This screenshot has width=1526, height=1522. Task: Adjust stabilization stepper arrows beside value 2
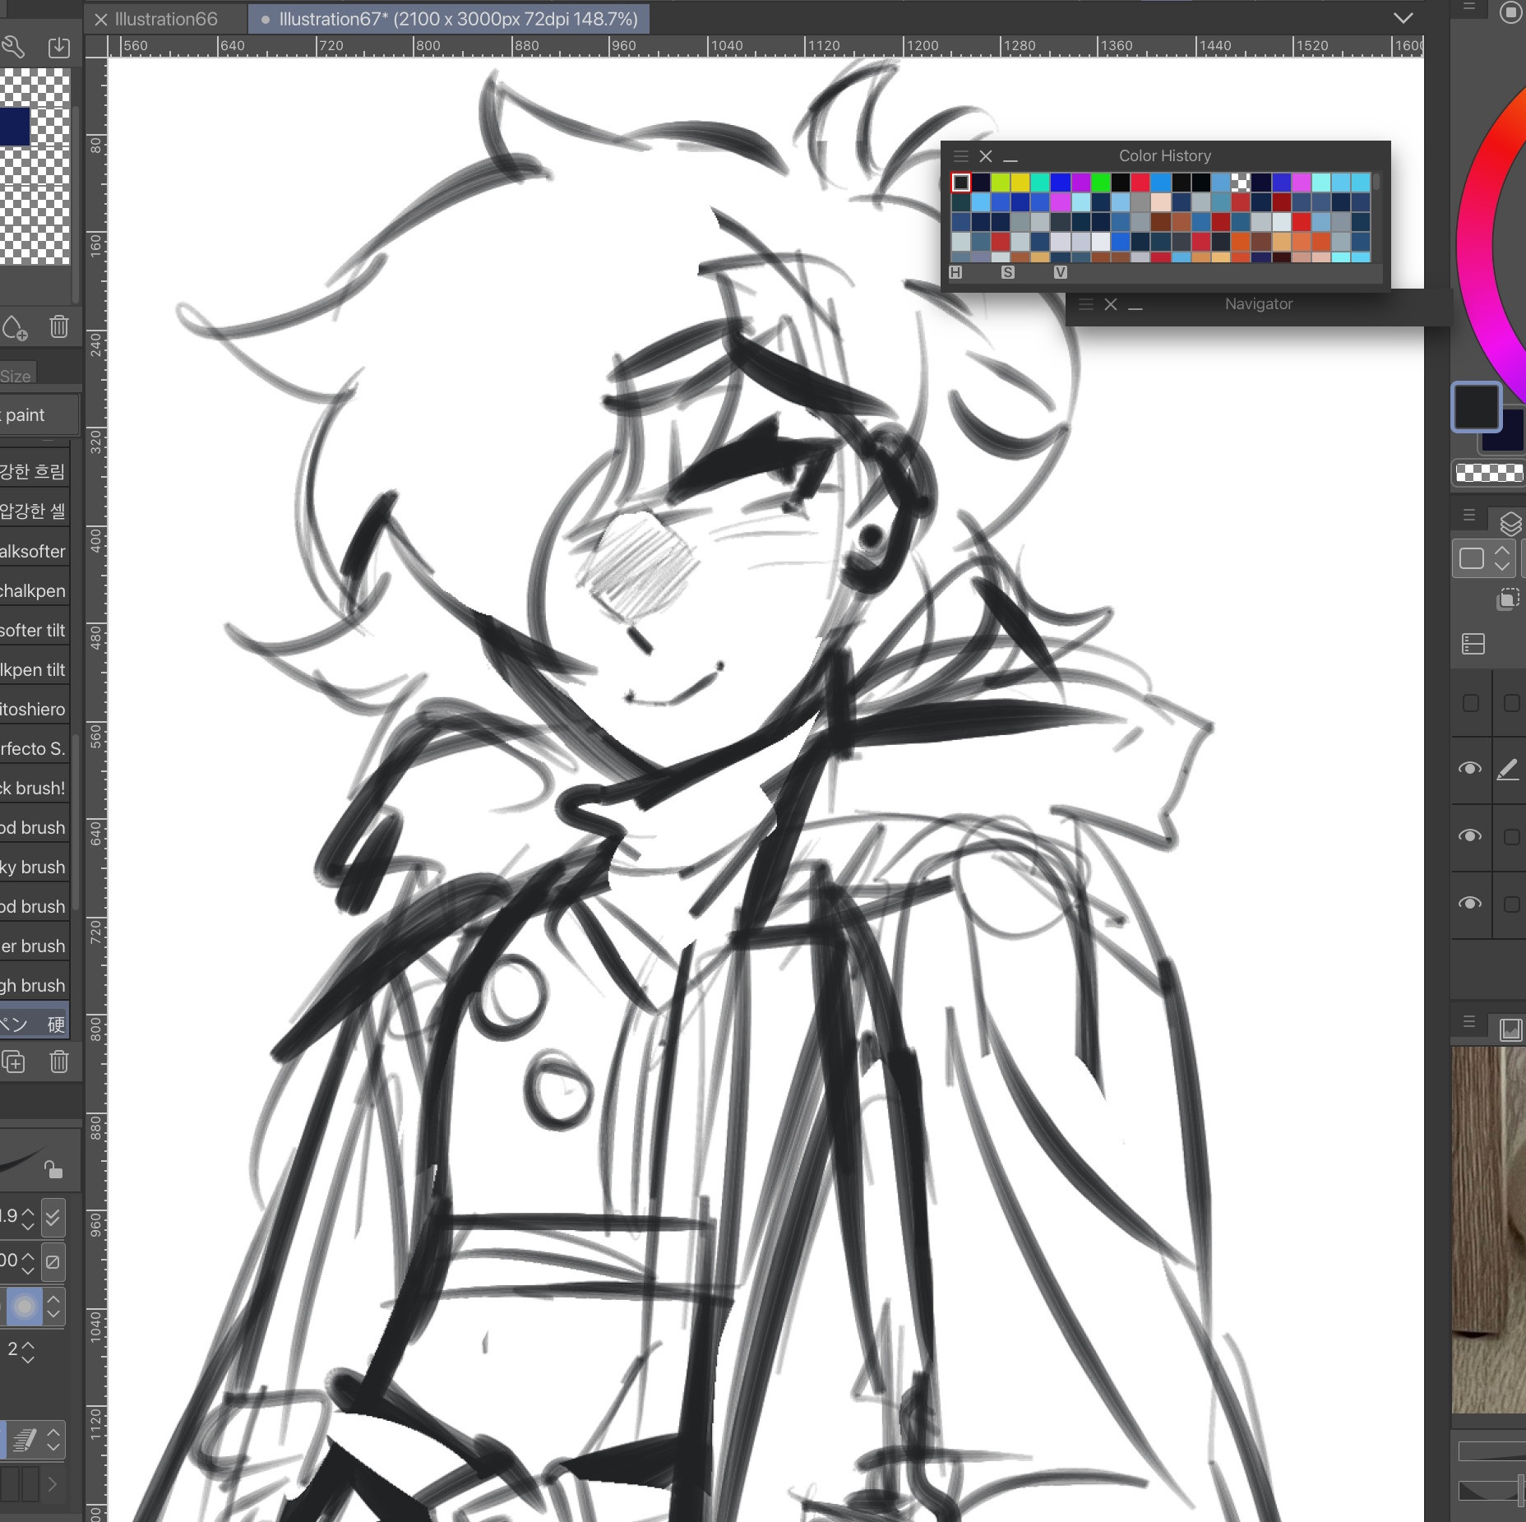28,1352
